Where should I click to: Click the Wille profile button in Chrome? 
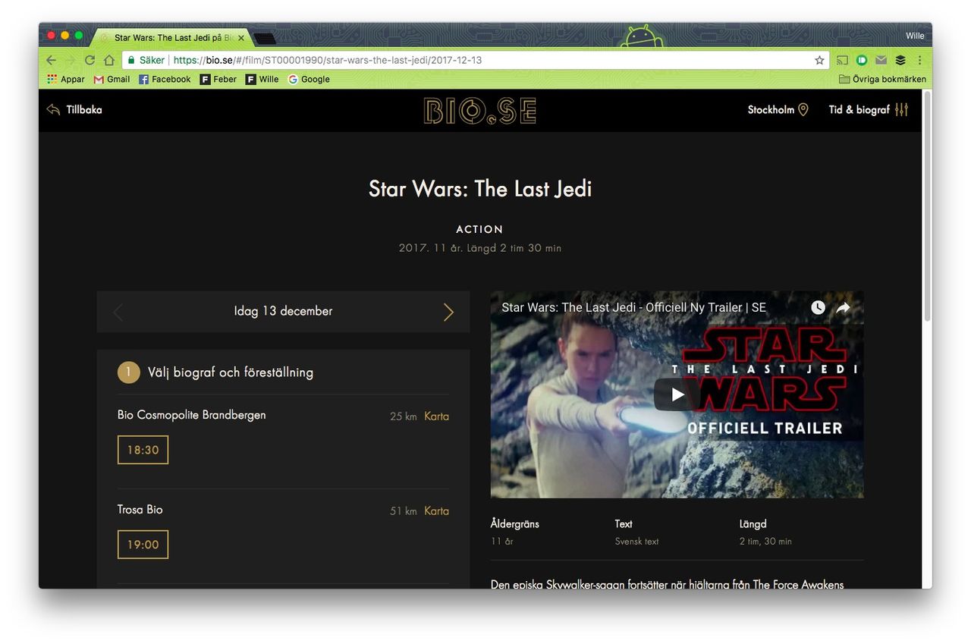[915, 36]
